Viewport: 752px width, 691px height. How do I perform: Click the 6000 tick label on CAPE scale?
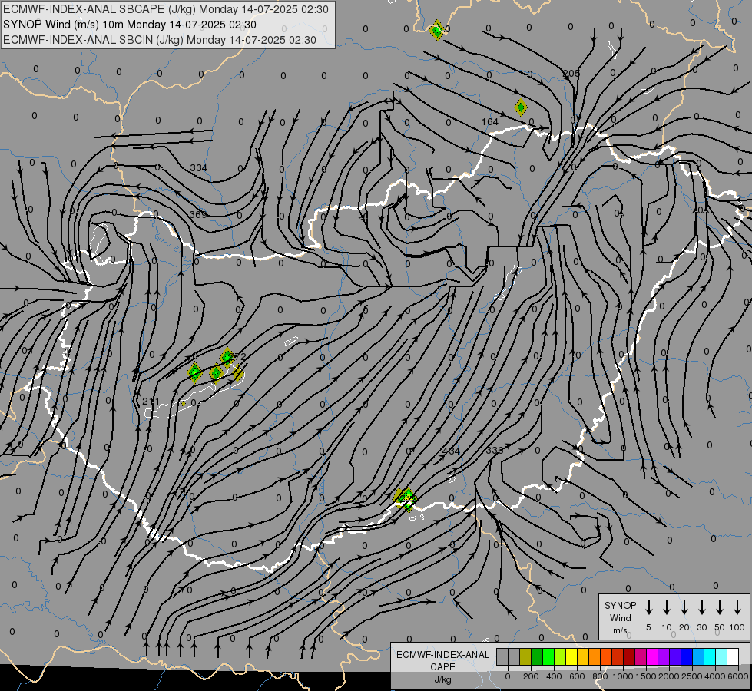coord(738,676)
